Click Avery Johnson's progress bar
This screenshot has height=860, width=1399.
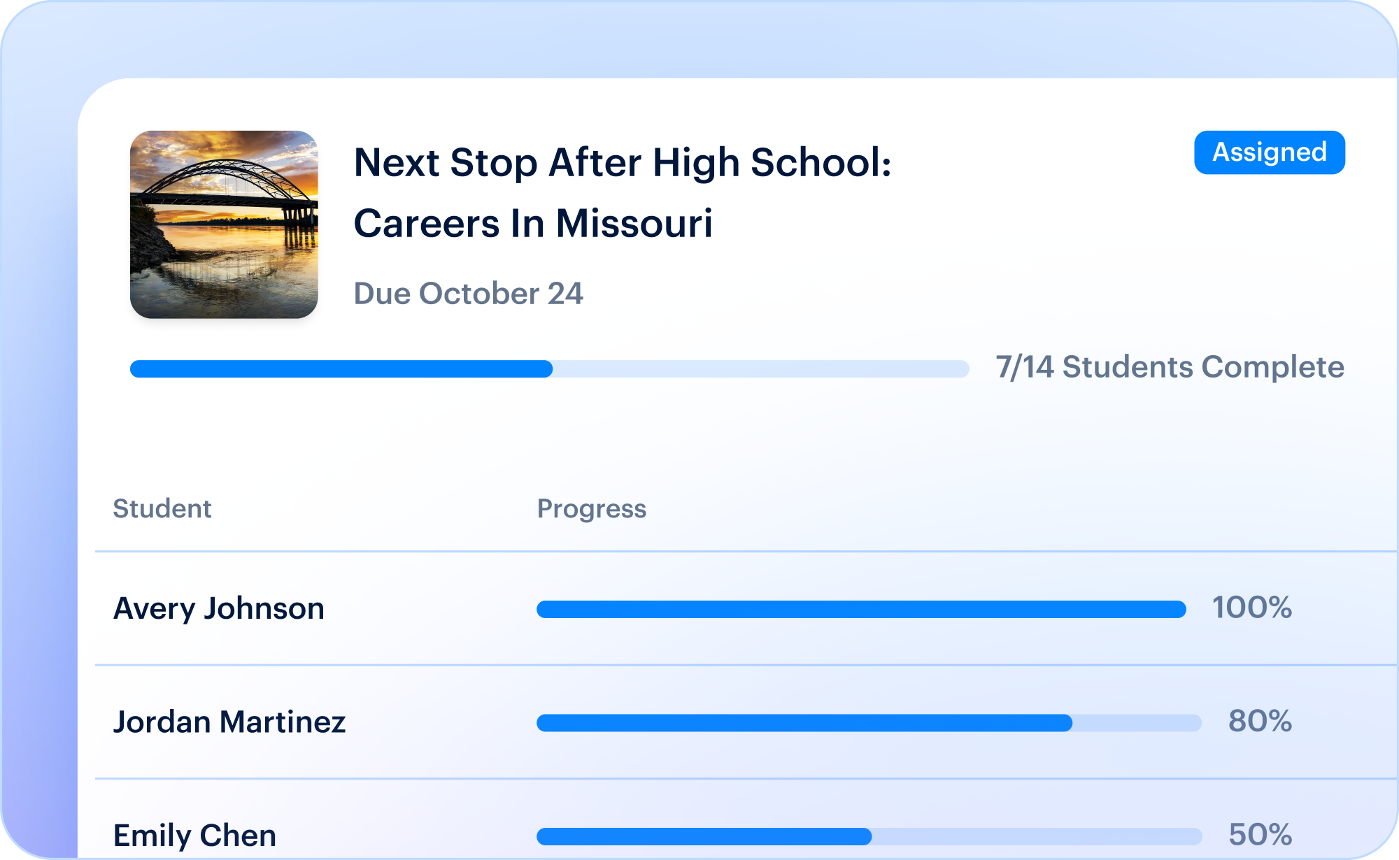[861, 610]
